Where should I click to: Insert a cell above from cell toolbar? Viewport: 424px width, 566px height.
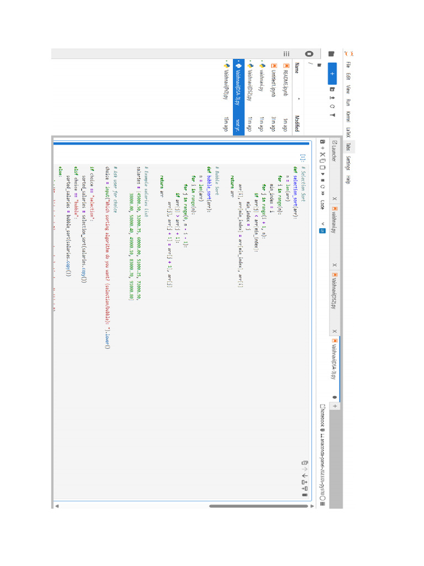305,482
